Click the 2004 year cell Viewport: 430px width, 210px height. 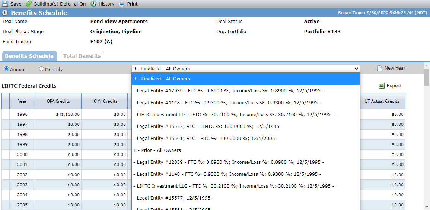22,195
